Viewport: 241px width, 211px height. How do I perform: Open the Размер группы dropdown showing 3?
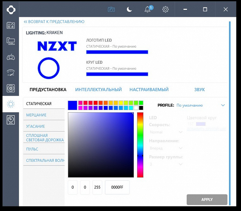click(166, 164)
